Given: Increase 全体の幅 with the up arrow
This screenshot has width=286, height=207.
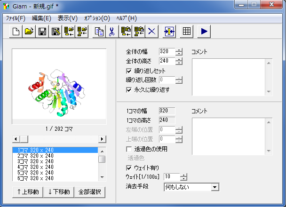Looking at the screenshot, I should (x=179, y=49).
